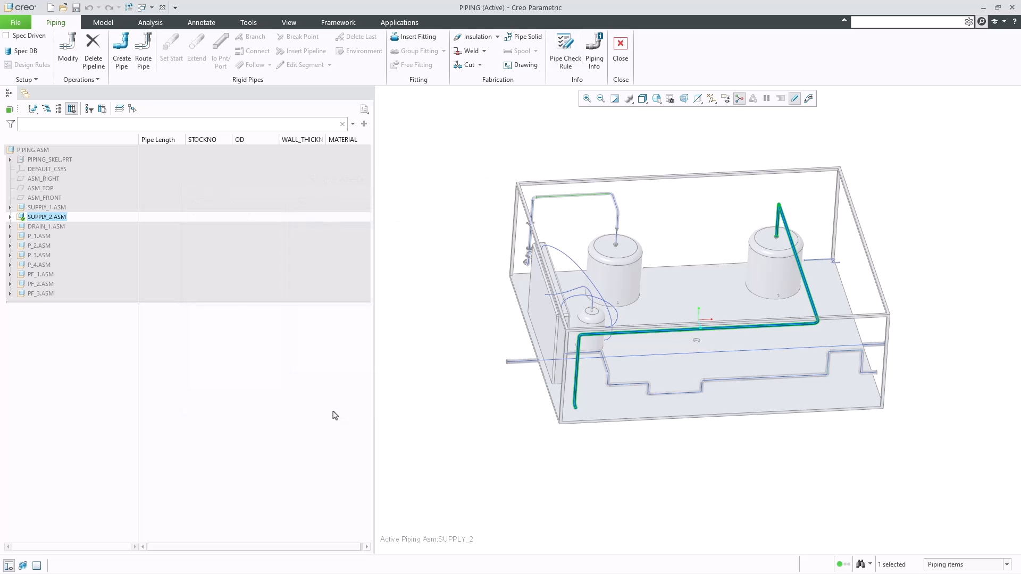The width and height of the screenshot is (1021, 574).
Task: Click the Create Pipe tool
Action: pyautogui.click(x=121, y=51)
